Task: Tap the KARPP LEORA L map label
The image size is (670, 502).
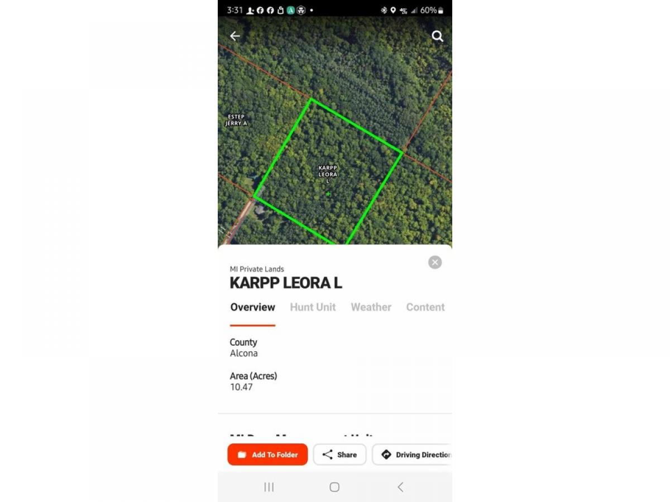Action: (328, 174)
